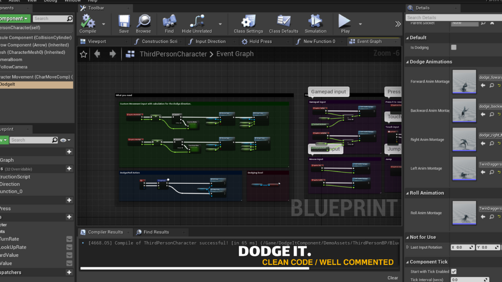Save the blueprint asset

[x=124, y=24]
